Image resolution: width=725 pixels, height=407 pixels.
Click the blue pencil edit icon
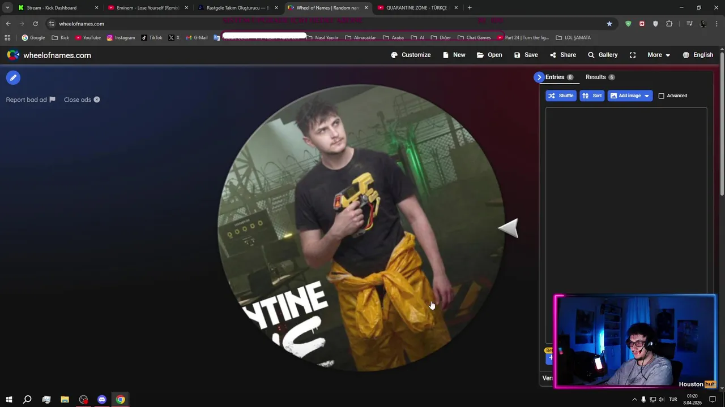pos(13,78)
